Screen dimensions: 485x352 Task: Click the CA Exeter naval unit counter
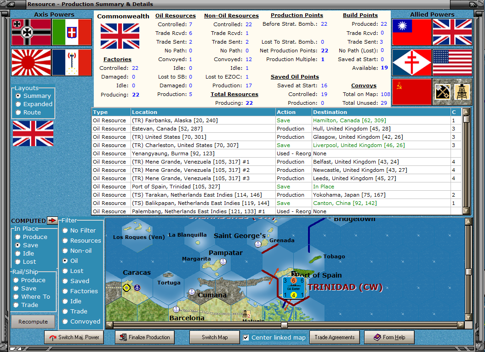click(294, 288)
